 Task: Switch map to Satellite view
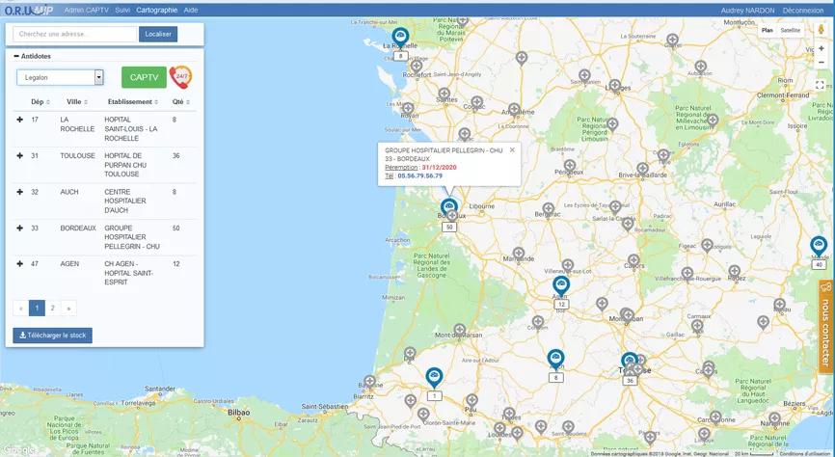click(x=791, y=30)
